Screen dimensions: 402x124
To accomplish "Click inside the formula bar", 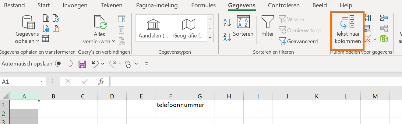I will point(244,82).
